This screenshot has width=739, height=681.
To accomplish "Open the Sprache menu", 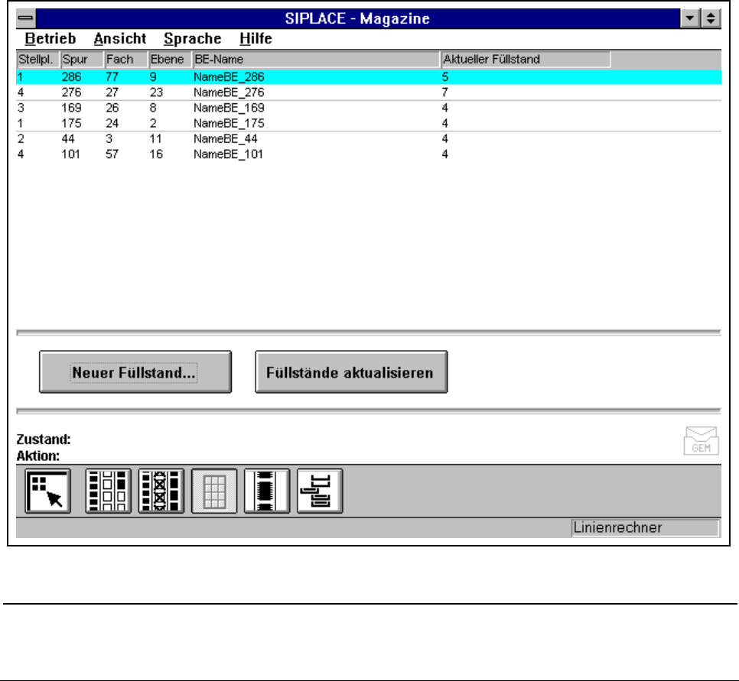I will click(x=192, y=38).
